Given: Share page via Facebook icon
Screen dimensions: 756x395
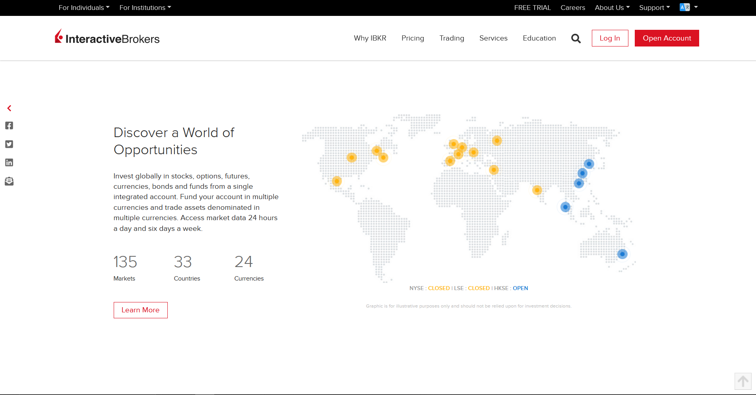Looking at the screenshot, I should pos(9,126).
